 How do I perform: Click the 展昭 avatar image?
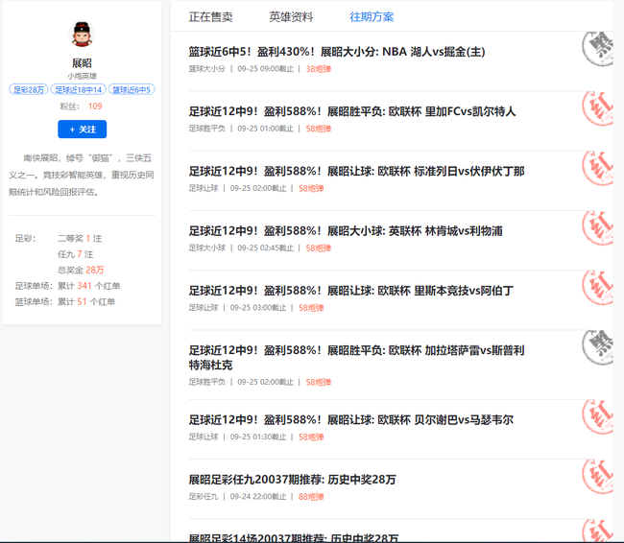point(82,35)
